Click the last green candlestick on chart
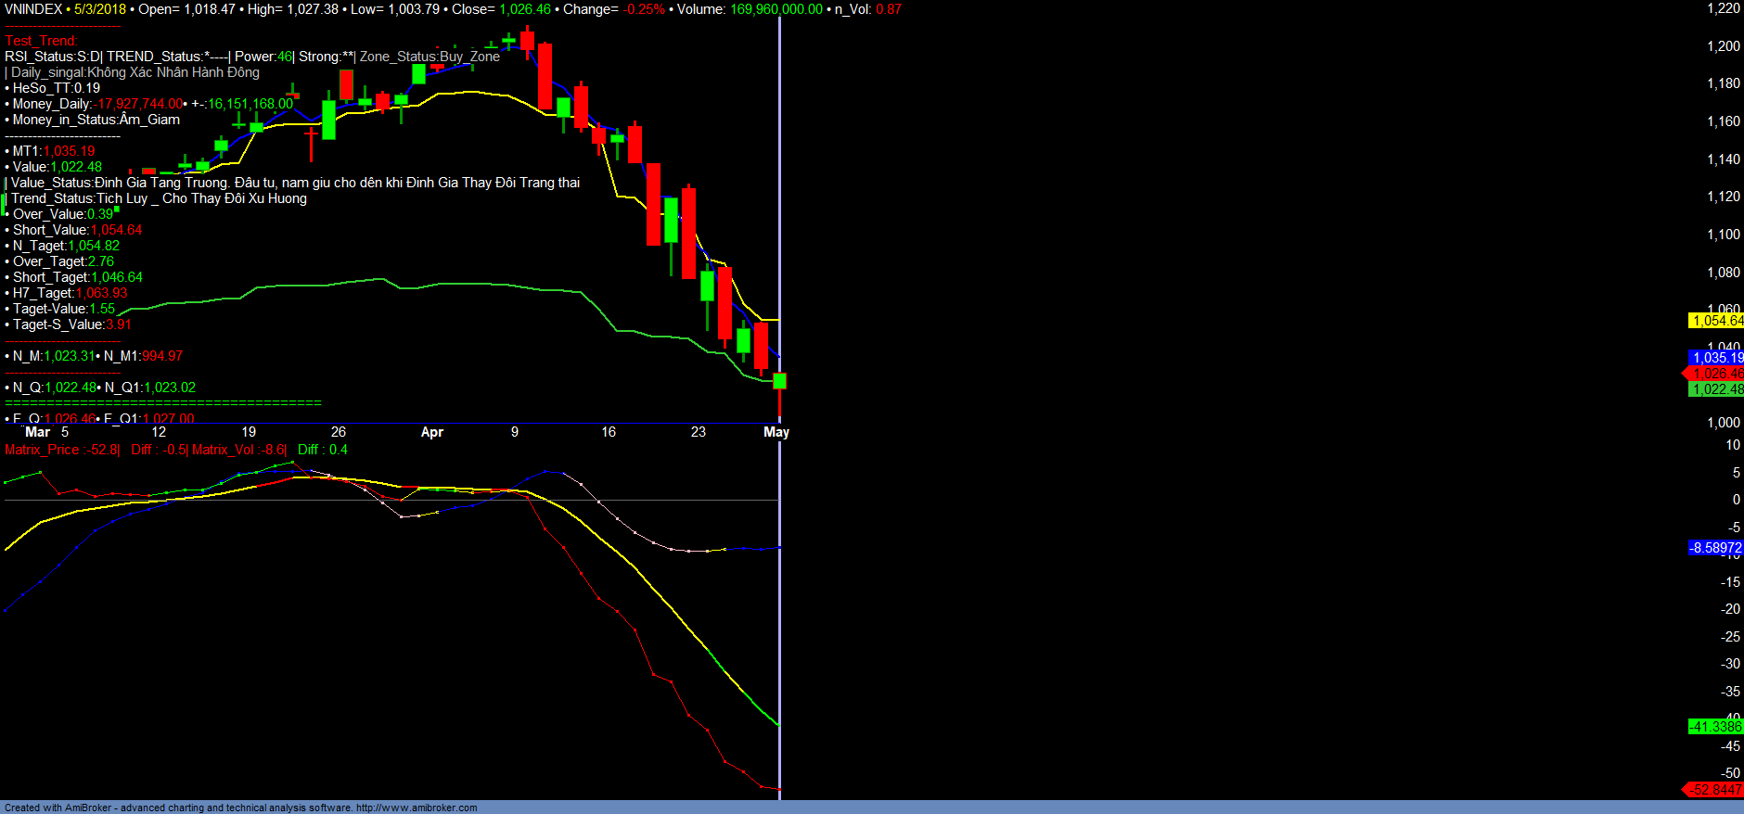1744x814 pixels. pos(779,381)
